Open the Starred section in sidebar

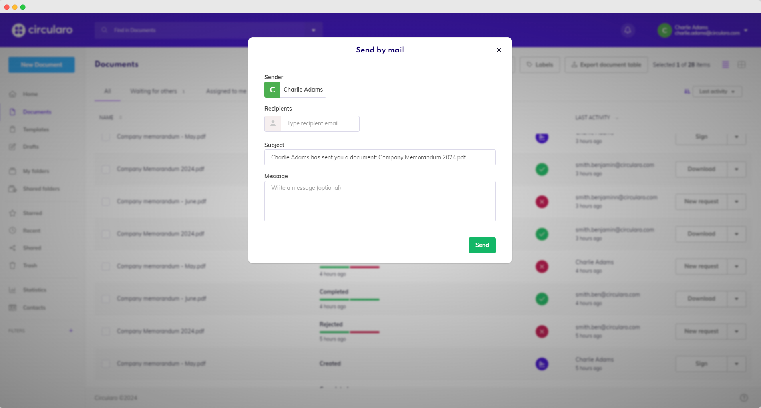click(x=32, y=213)
